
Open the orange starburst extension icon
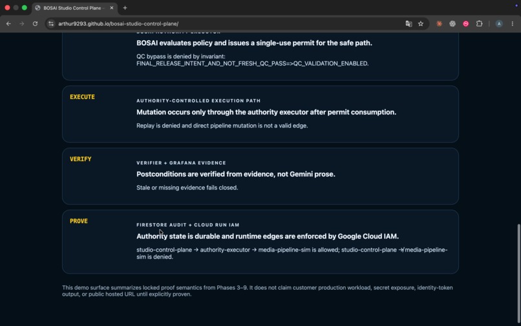(x=440, y=24)
